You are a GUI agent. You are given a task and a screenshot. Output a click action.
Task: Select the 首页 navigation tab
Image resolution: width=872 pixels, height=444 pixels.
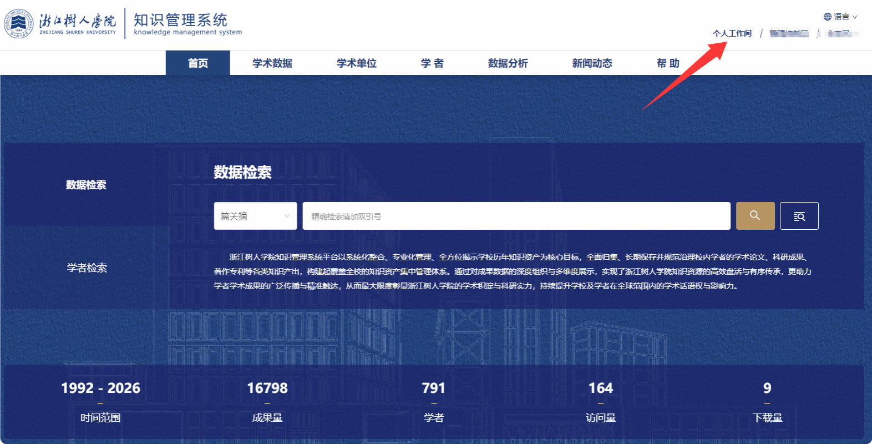pyautogui.click(x=197, y=63)
